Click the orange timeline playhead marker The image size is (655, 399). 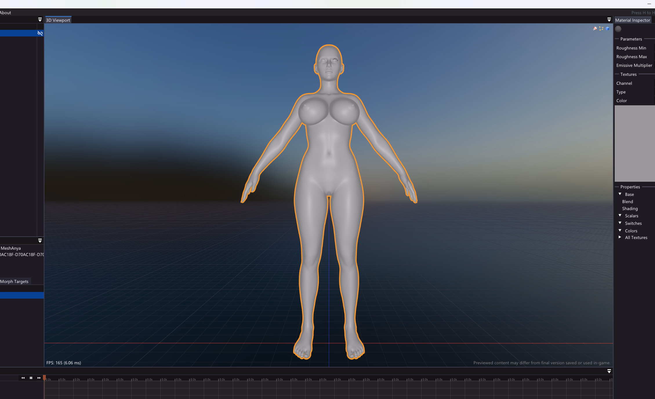coord(44,377)
